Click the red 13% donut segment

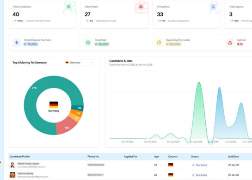pyautogui.click(x=67, y=127)
